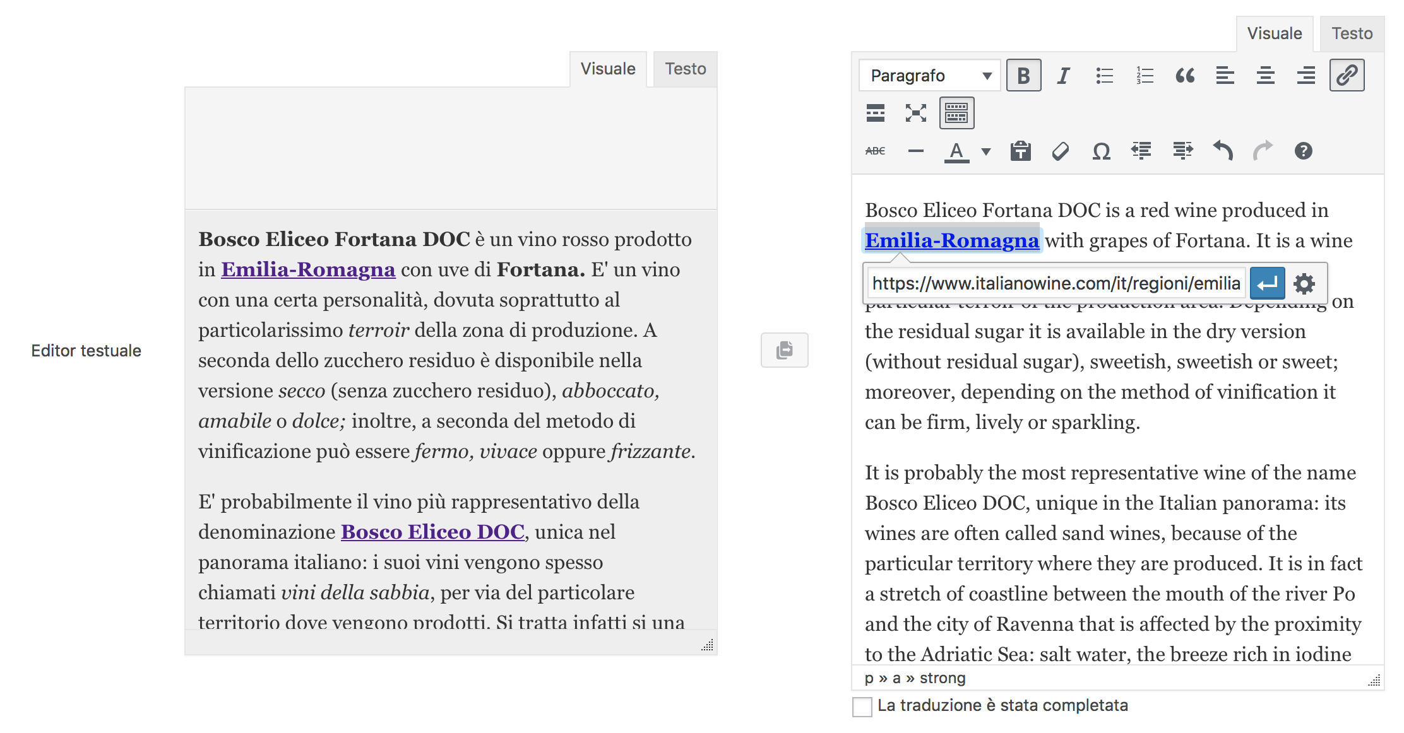The image size is (1404, 733).
Task: Click Emilia-Romagna link in the Italian text
Action: coord(308,269)
